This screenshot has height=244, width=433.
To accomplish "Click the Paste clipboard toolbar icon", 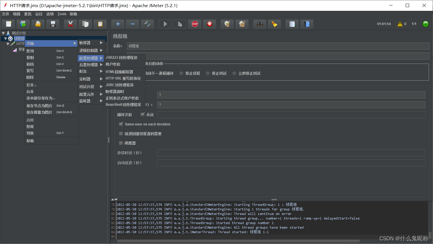I will (x=100, y=24).
